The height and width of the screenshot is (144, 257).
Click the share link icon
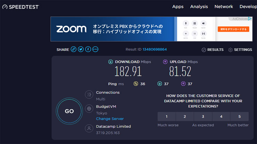74,49
